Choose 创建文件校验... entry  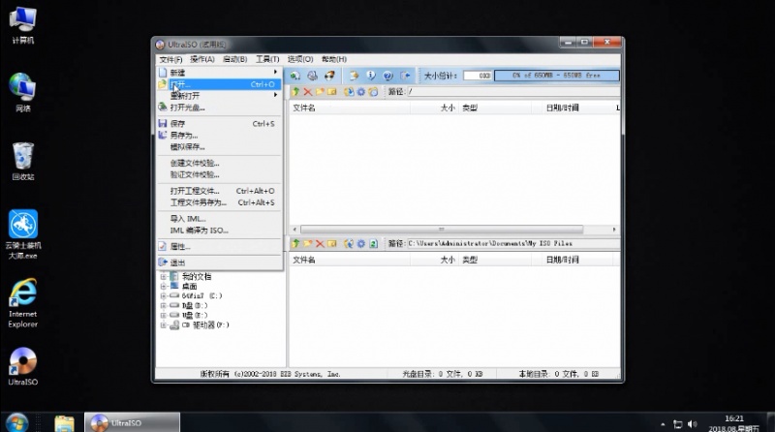pos(219,163)
